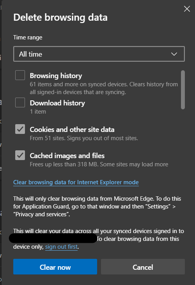
Task: Open the All time range dropdown
Action: click(x=99, y=54)
